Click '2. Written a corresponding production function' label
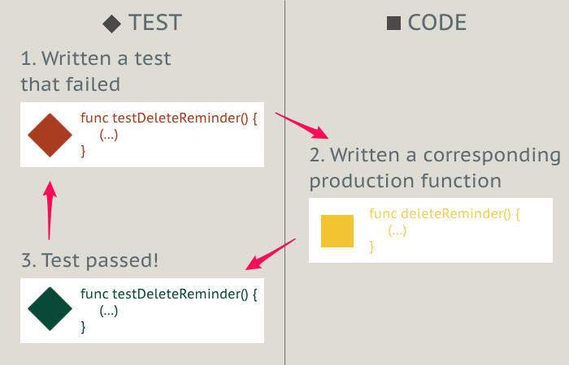 coord(435,168)
